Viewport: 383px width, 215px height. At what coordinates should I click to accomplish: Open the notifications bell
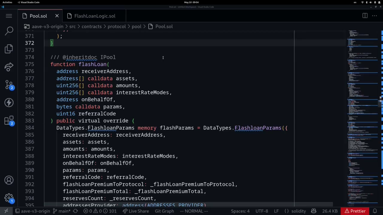coord(375,211)
